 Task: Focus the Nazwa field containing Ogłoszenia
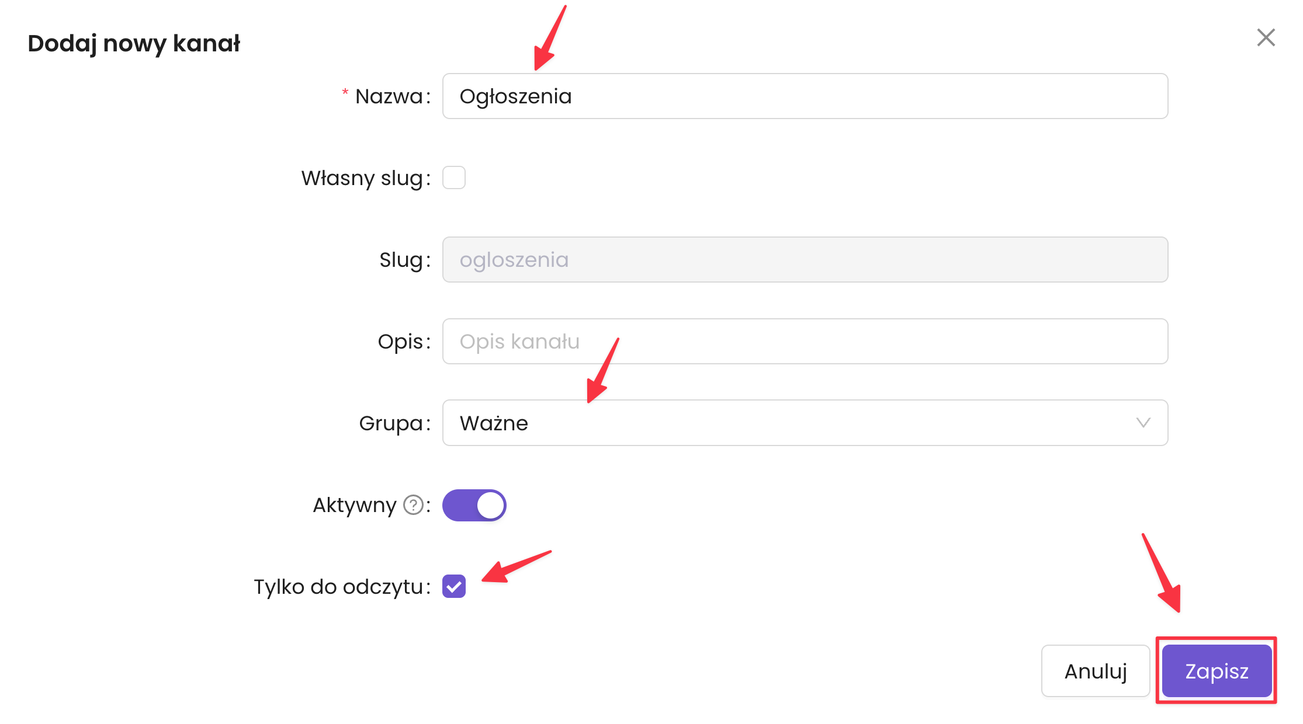coord(804,96)
